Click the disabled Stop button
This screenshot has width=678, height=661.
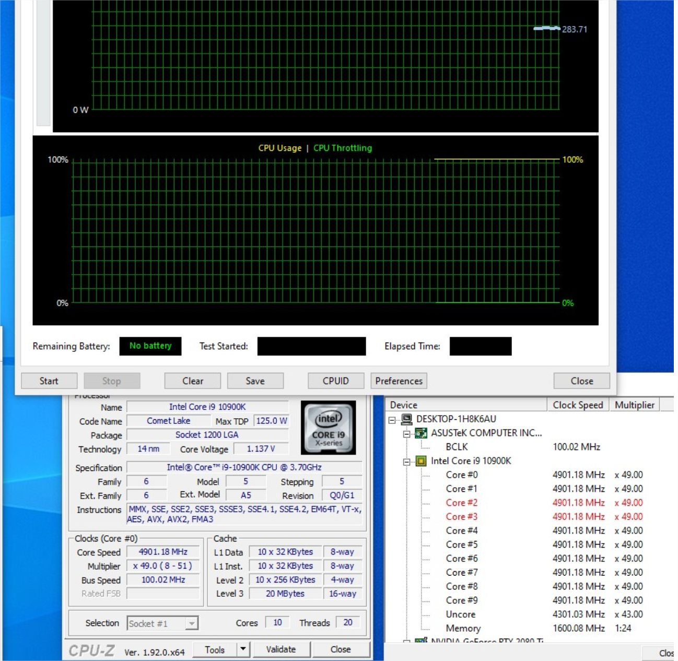point(111,381)
